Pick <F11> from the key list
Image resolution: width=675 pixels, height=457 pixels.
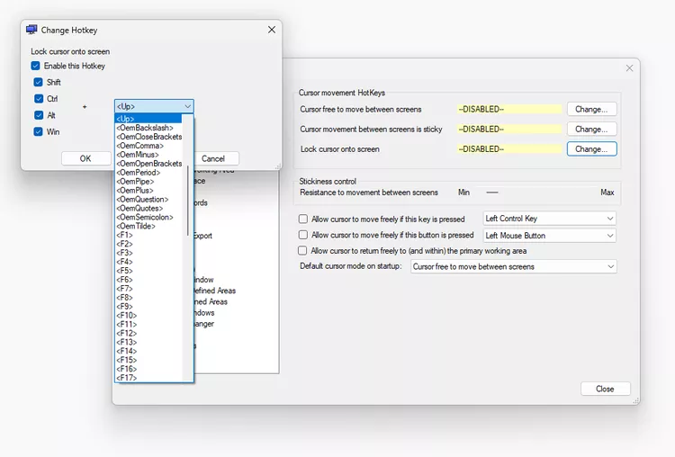point(148,325)
